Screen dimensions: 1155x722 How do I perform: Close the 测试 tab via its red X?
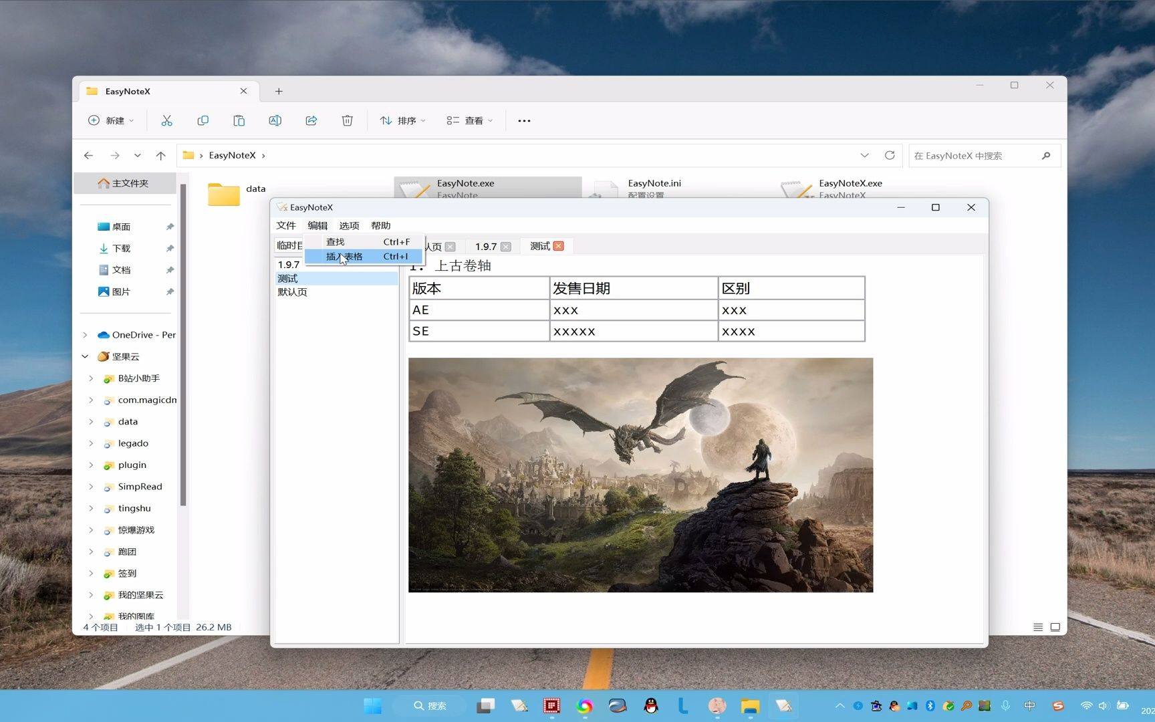(x=559, y=246)
